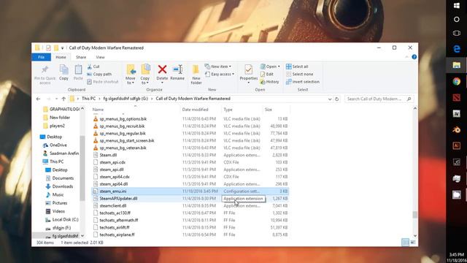Click Copy path in the ribbon
467x263 pixels.
pyautogui.click(x=99, y=74)
